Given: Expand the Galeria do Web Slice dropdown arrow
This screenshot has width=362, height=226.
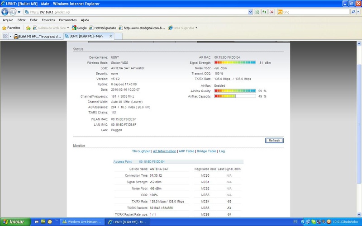Looking at the screenshot, I should coord(68,28).
